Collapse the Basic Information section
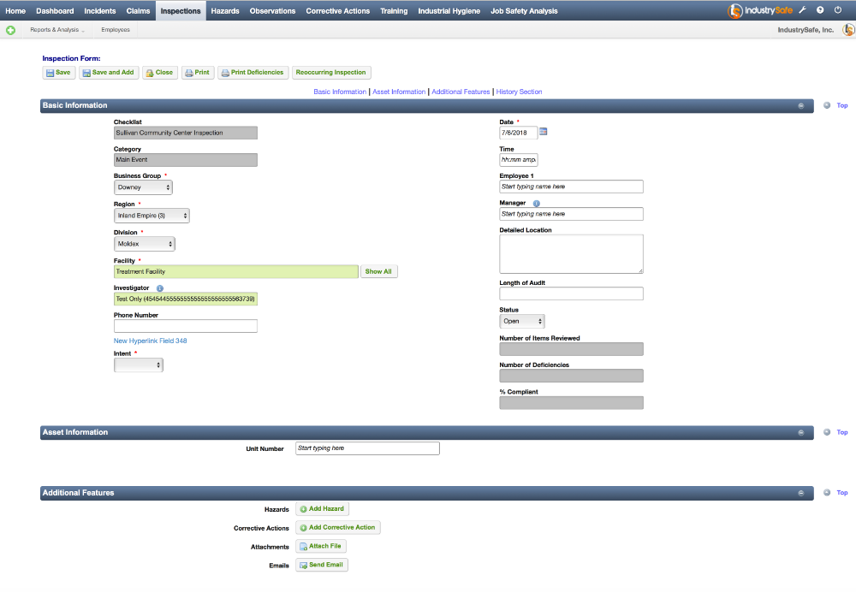856x593 pixels. (801, 106)
